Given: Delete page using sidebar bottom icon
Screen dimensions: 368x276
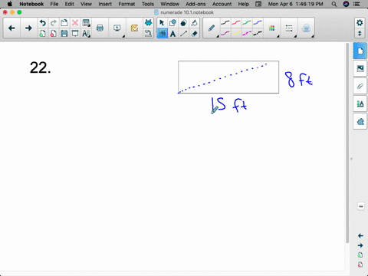Looking at the screenshot, I should click(x=360, y=264).
